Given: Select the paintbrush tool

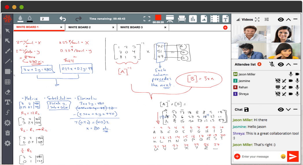Looking at the screenshot, I should pos(8,51).
